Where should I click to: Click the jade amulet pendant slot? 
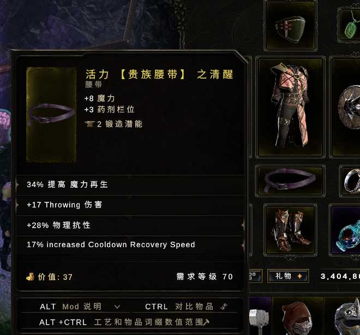[x=349, y=26]
